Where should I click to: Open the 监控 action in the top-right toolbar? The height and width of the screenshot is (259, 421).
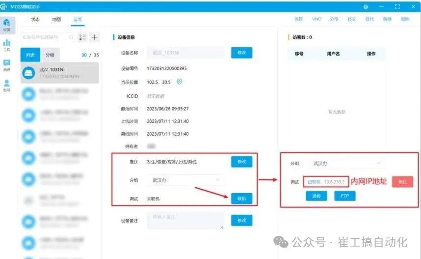point(298,19)
